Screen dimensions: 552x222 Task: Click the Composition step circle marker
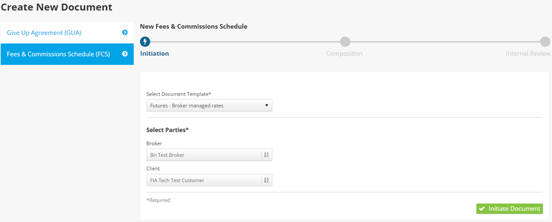(345, 42)
